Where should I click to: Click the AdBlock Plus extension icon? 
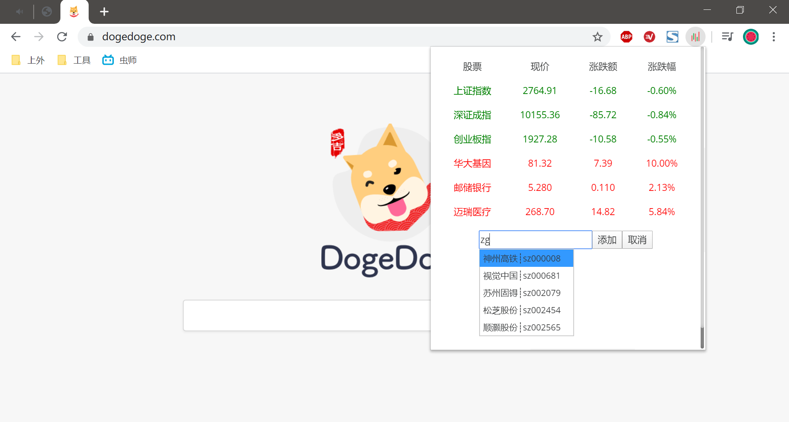[626, 37]
